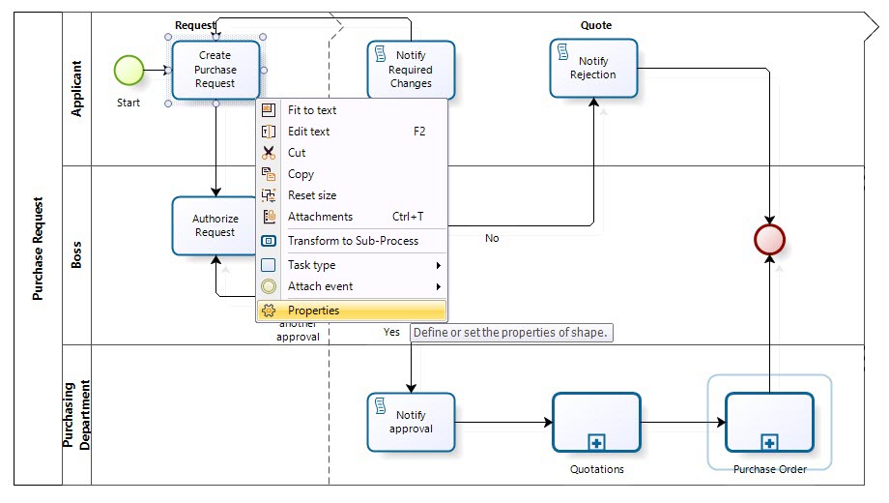Select the Notify Required Changes task
Viewport: 889px width, 503px height.
point(411,70)
